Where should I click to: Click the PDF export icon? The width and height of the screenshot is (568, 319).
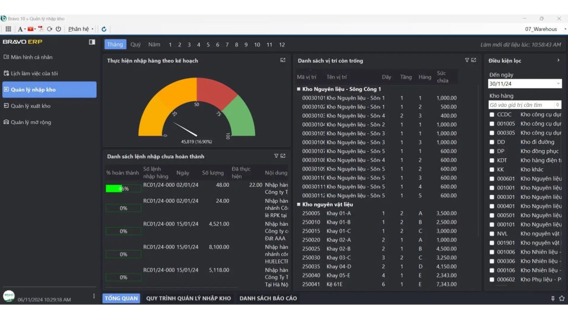[x=40, y=29]
